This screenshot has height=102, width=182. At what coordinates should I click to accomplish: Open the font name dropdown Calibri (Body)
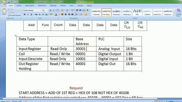point(41,10)
